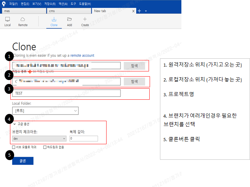Click the 클론 button
The width and height of the screenshot is (250, 187).
tap(23, 161)
